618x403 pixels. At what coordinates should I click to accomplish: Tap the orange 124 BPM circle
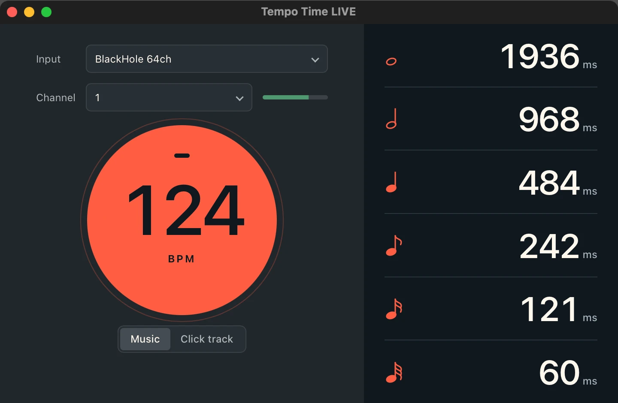click(182, 220)
